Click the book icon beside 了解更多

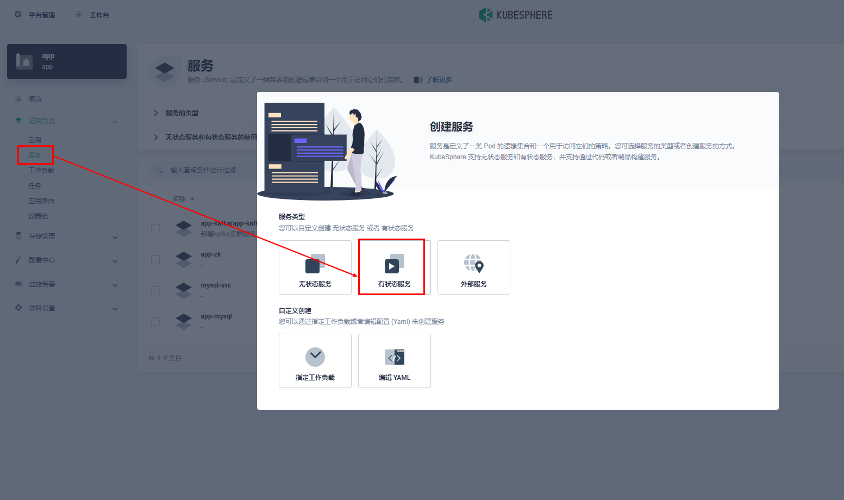click(x=418, y=80)
